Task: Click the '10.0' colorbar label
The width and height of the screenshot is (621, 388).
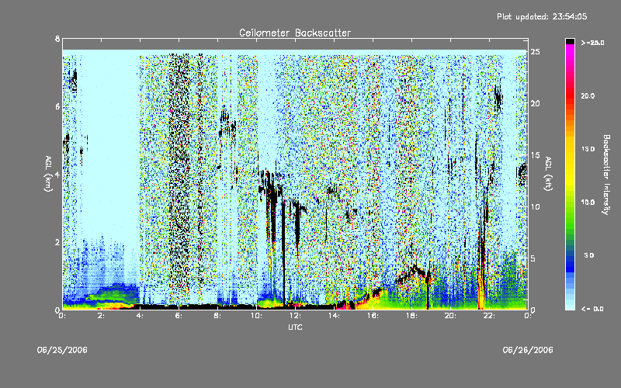Action: tap(588, 202)
